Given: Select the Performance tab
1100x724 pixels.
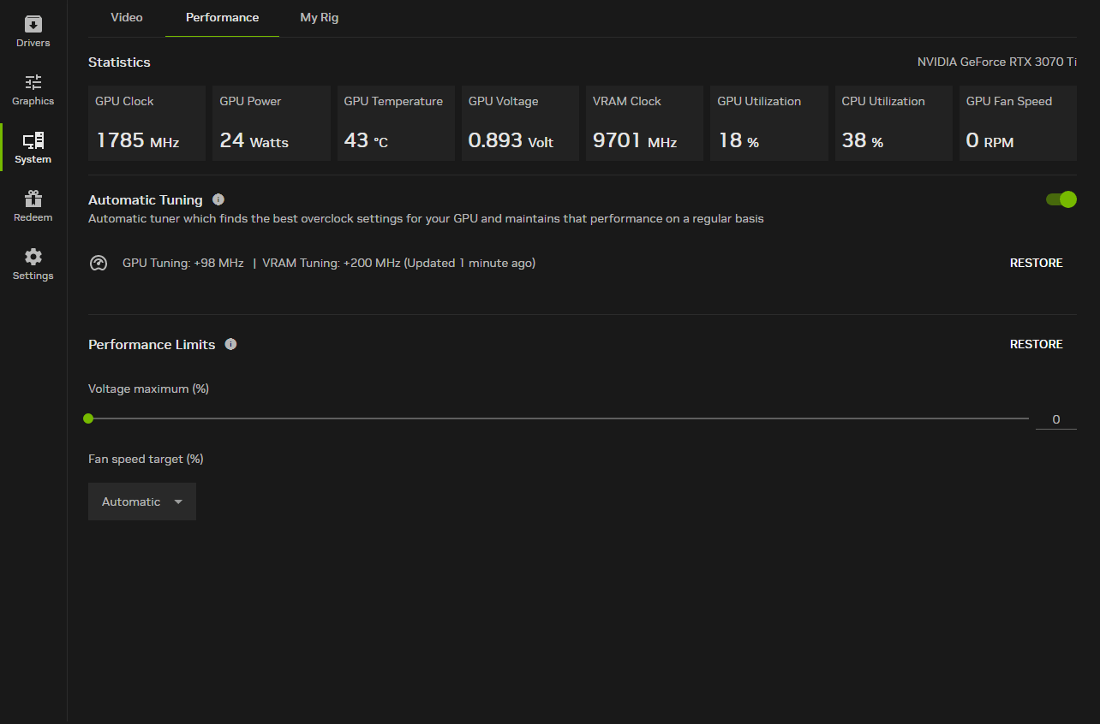Looking at the screenshot, I should [x=223, y=17].
